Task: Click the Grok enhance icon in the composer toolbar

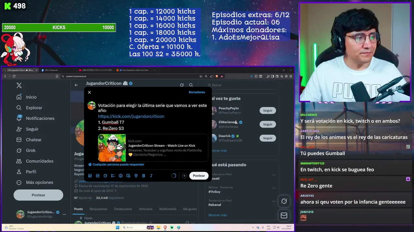Action: [105, 176]
